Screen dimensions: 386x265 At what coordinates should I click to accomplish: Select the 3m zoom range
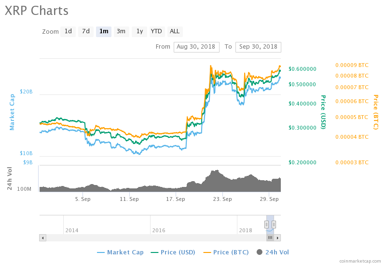coord(122,31)
